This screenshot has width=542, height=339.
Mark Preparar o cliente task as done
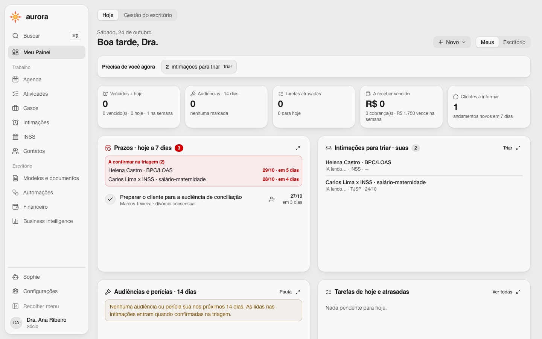tap(110, 199)
